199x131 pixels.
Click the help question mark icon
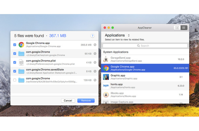tap(93, 36)
